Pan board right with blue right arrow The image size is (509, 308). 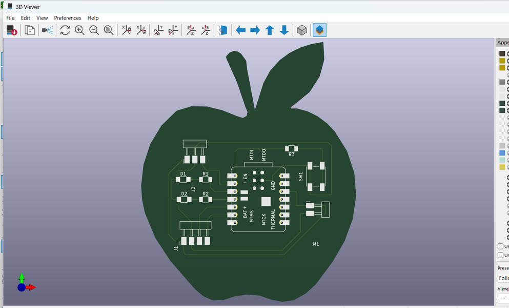[x=255, y=30]
